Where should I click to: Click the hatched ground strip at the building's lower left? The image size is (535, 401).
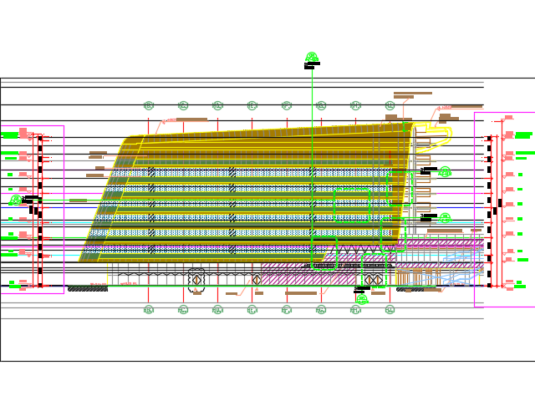coord(87,288)
